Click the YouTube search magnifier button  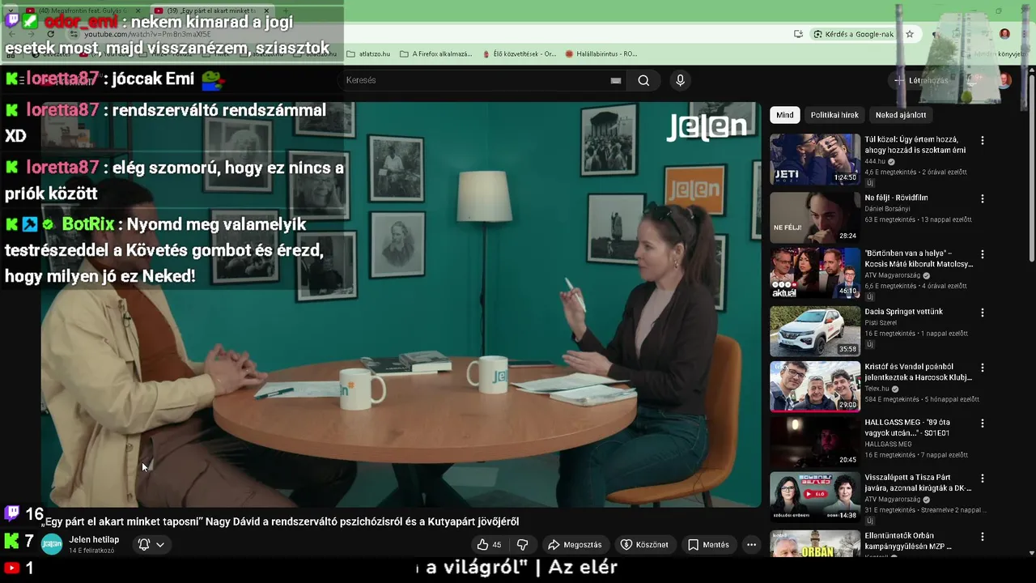[x=643, y=80]
